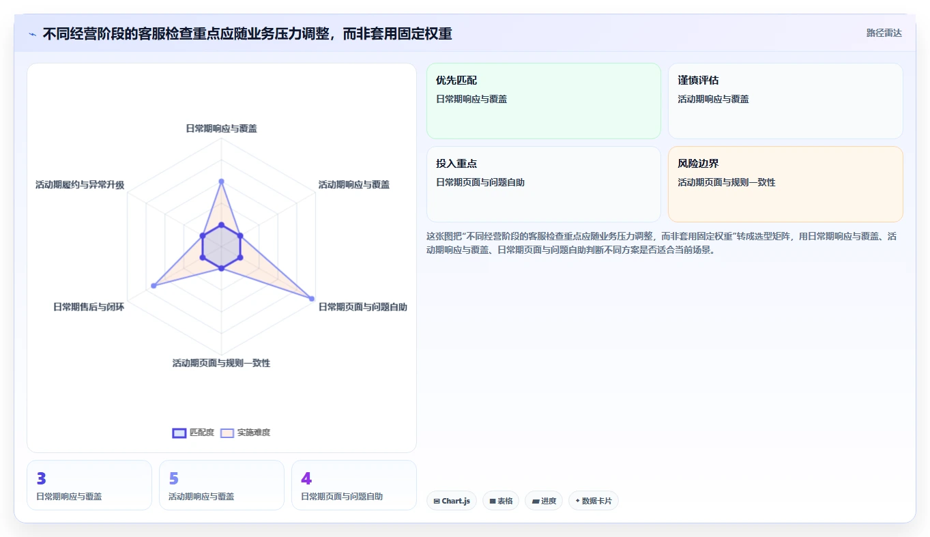Select the Chart.js chip
The width and height of the screenshot is (930, 537).
click(x=452, y=501)
